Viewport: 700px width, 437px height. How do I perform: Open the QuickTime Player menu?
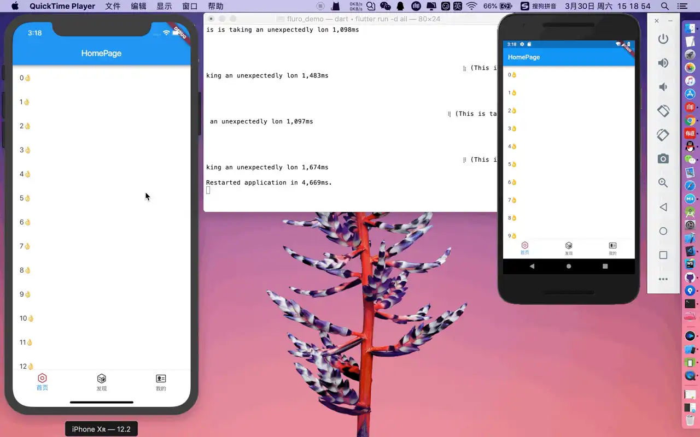click(x=62, y=6)
